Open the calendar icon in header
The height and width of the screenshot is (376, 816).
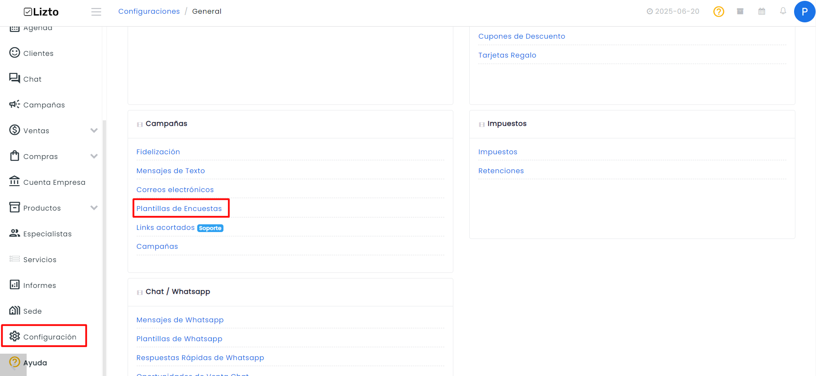coord(761,11)
